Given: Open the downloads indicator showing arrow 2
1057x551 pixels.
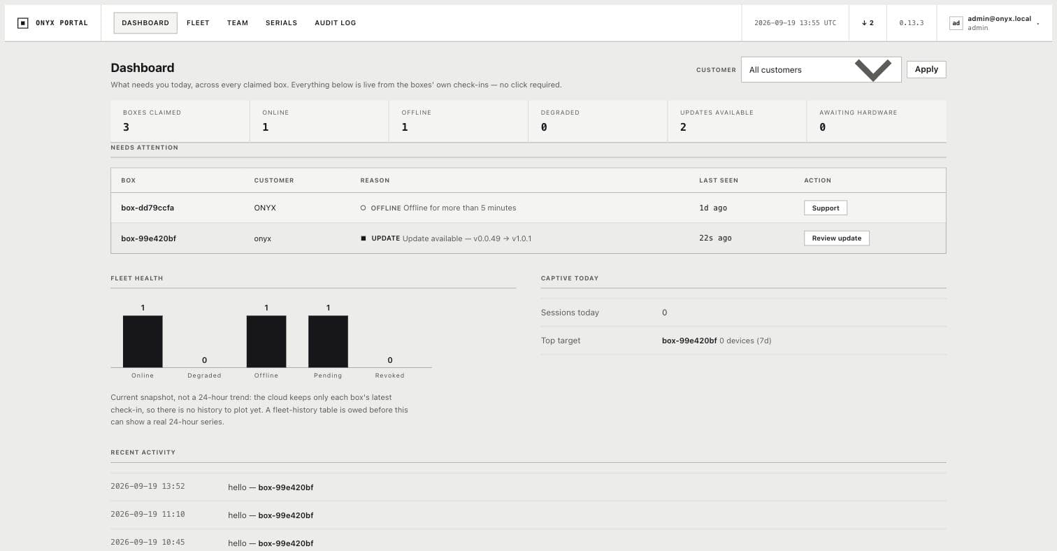Looking at the screenshot, I should click(868, 23).
